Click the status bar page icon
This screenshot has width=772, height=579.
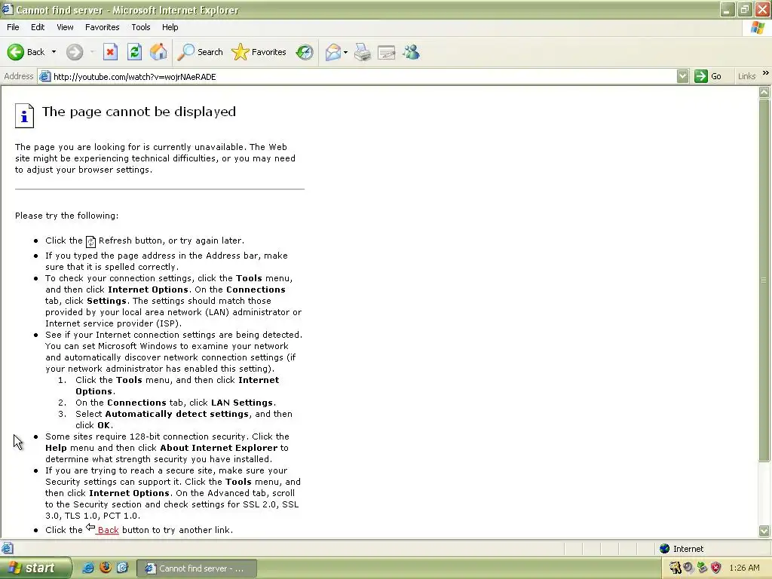8,548
